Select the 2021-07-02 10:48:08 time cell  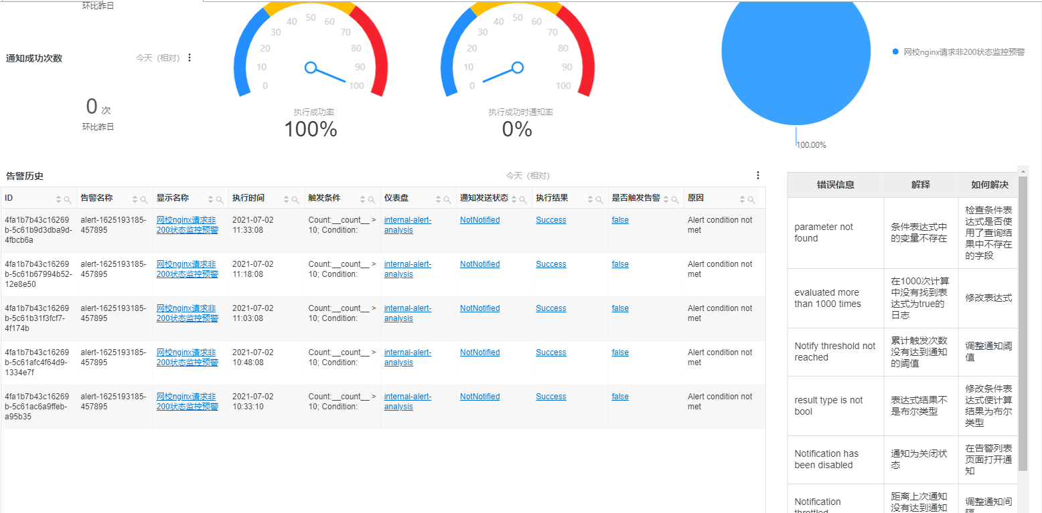267,363
